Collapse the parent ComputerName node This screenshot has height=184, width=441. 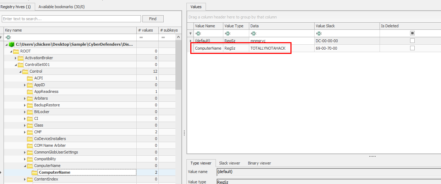[x=25, y=166]
